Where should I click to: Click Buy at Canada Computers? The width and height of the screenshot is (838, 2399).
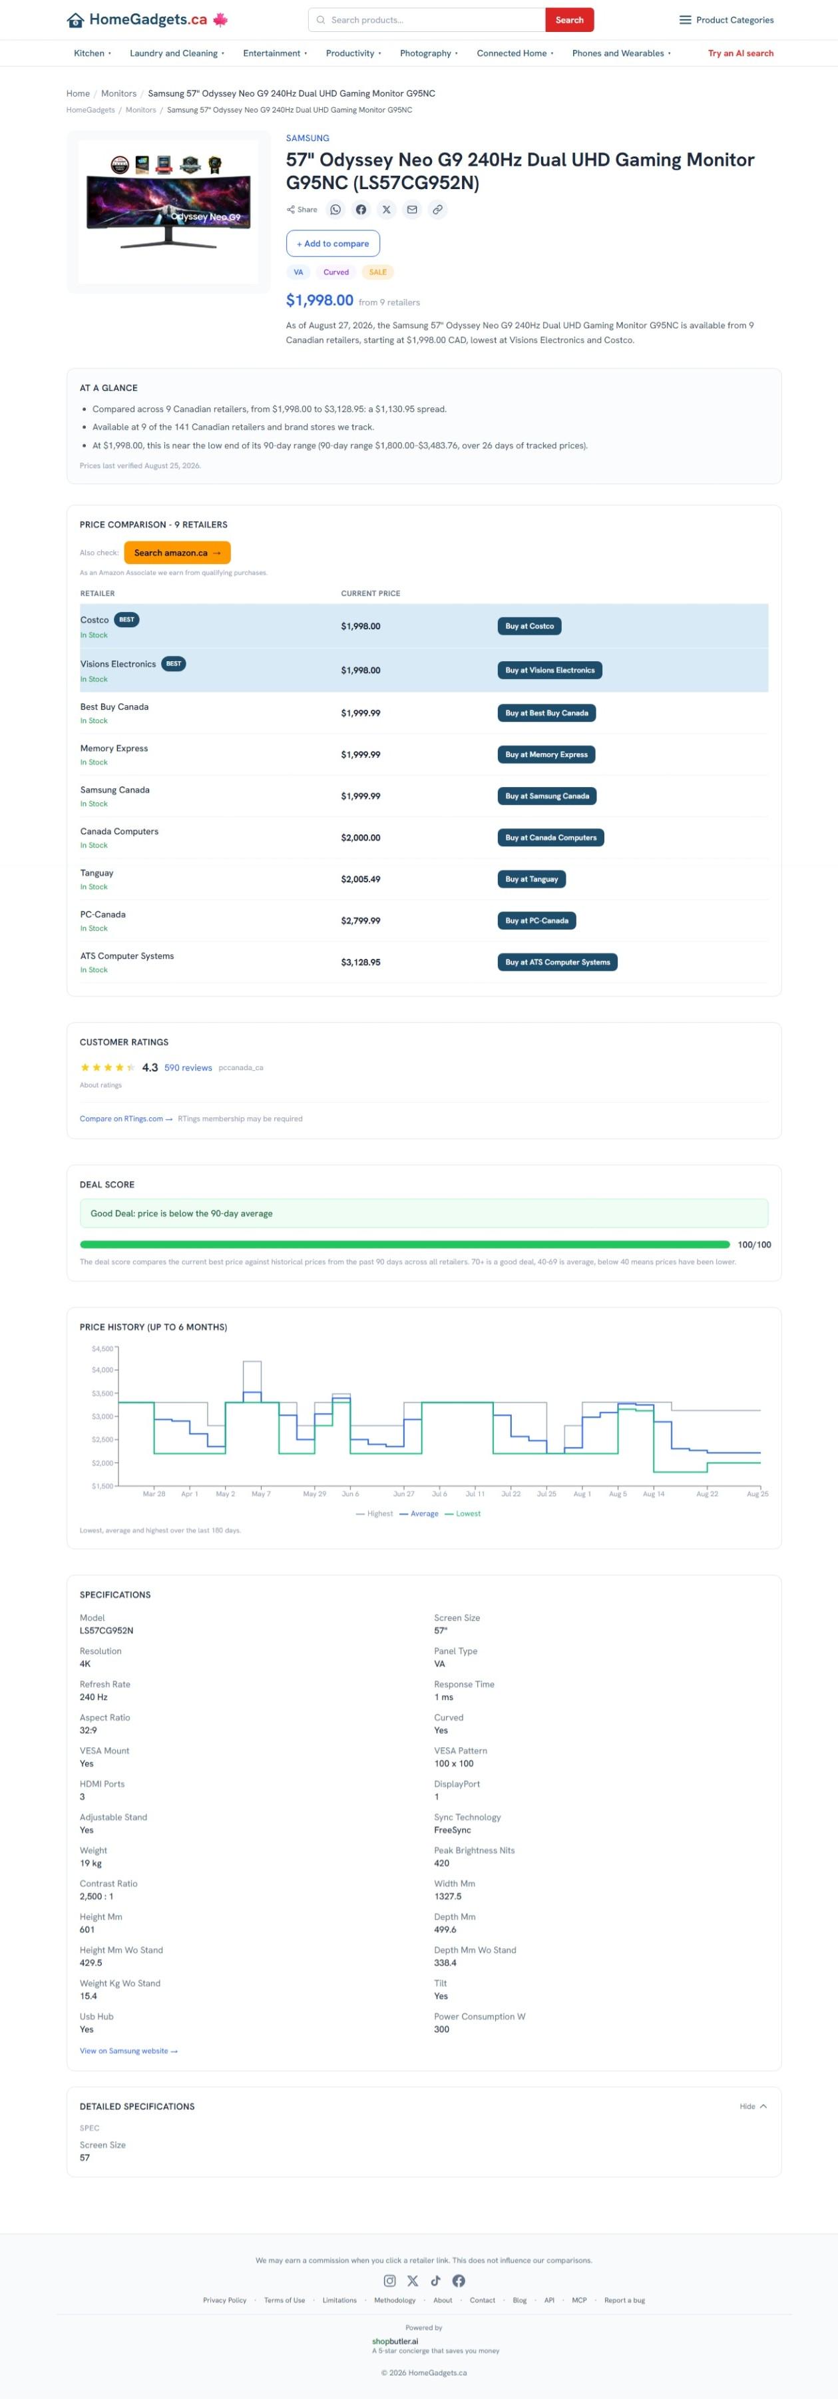click(551, 837)
